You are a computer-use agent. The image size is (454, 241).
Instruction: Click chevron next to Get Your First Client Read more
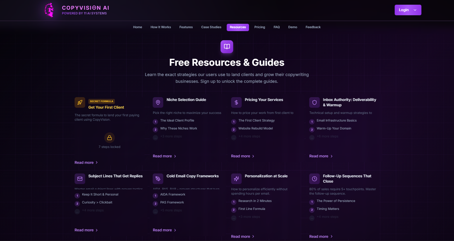(97, 163)
